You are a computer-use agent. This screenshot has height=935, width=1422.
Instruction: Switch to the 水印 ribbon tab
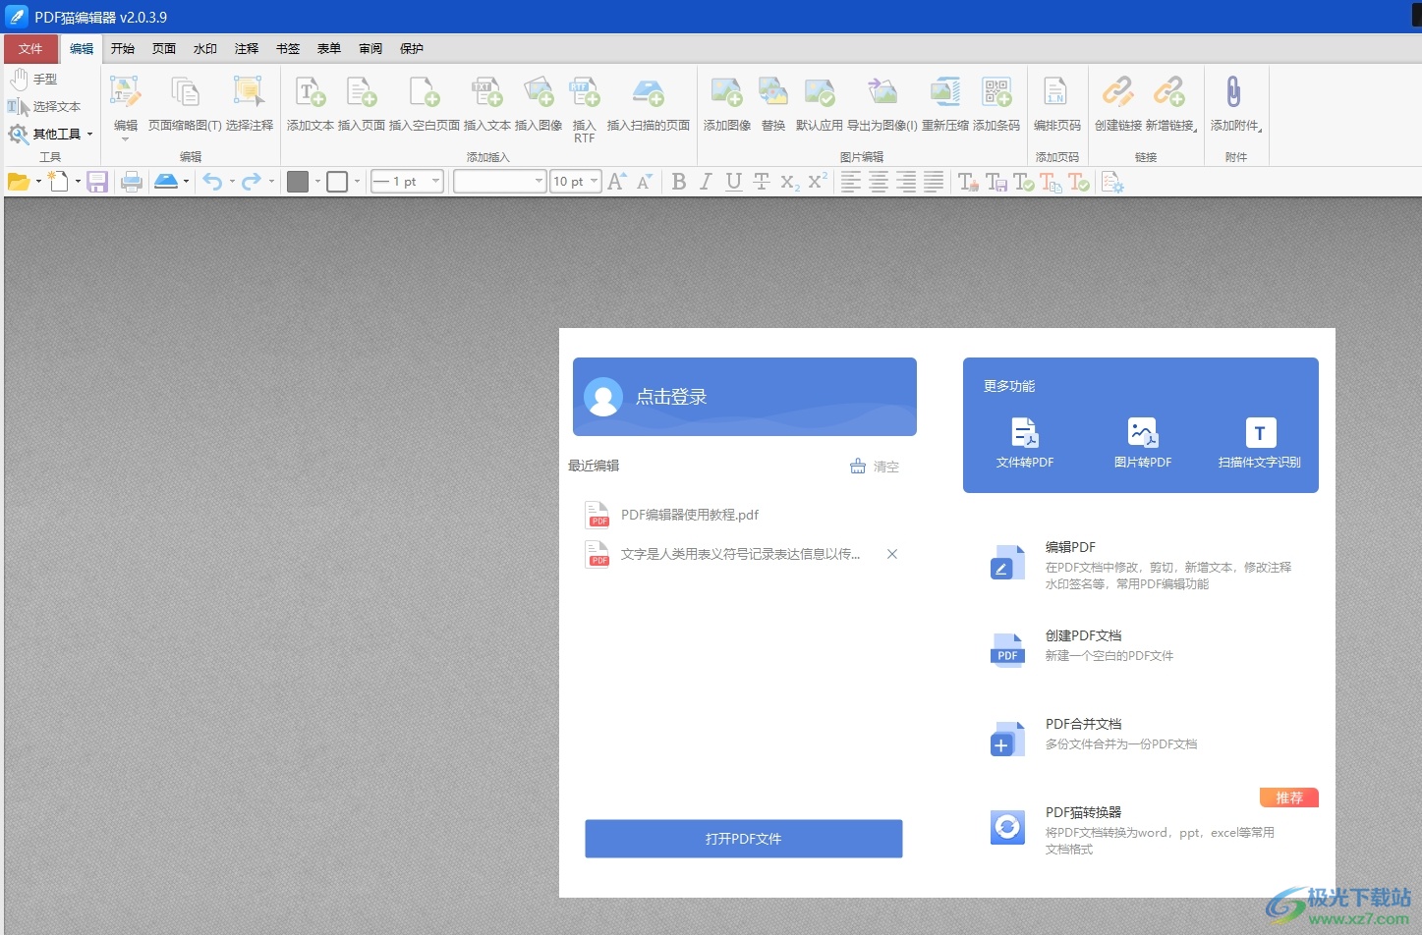(205, 49)
